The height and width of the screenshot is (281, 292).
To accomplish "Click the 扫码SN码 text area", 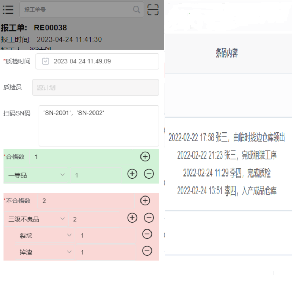I will [99, 126].
